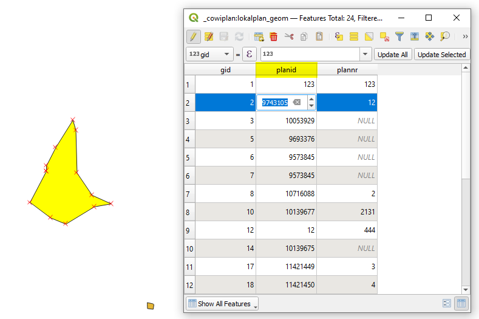Click the select all icon

click(x=354, y=36)
